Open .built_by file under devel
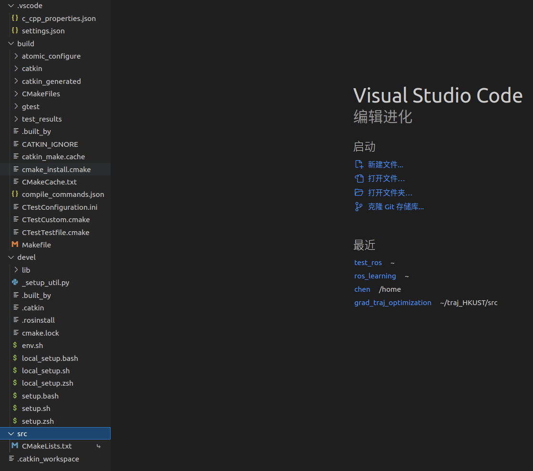 point(36,295)
